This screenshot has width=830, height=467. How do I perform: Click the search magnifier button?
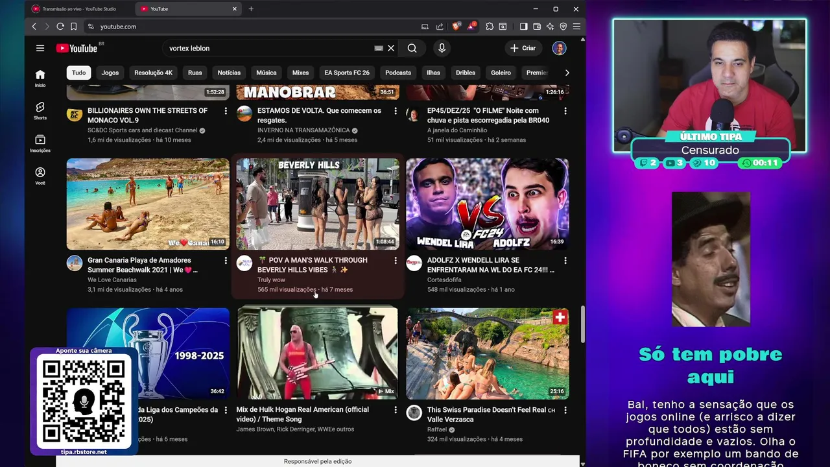pyautogui.click(x=412, y=48)
